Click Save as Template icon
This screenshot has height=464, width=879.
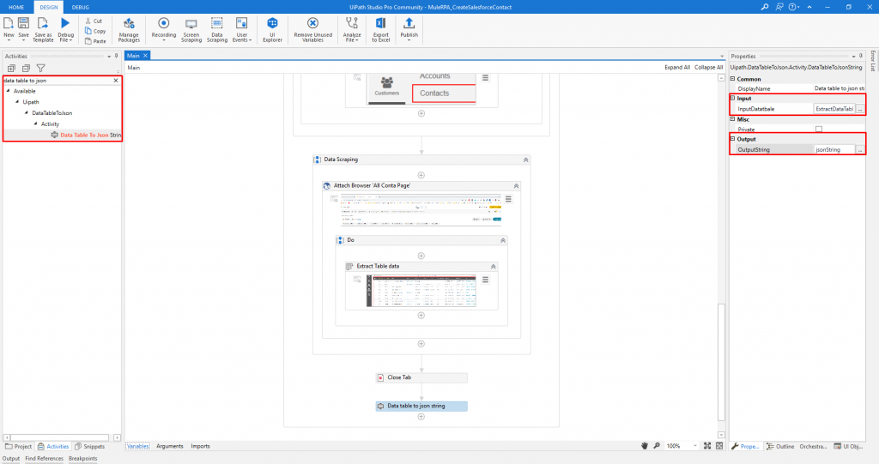point(43,29)
